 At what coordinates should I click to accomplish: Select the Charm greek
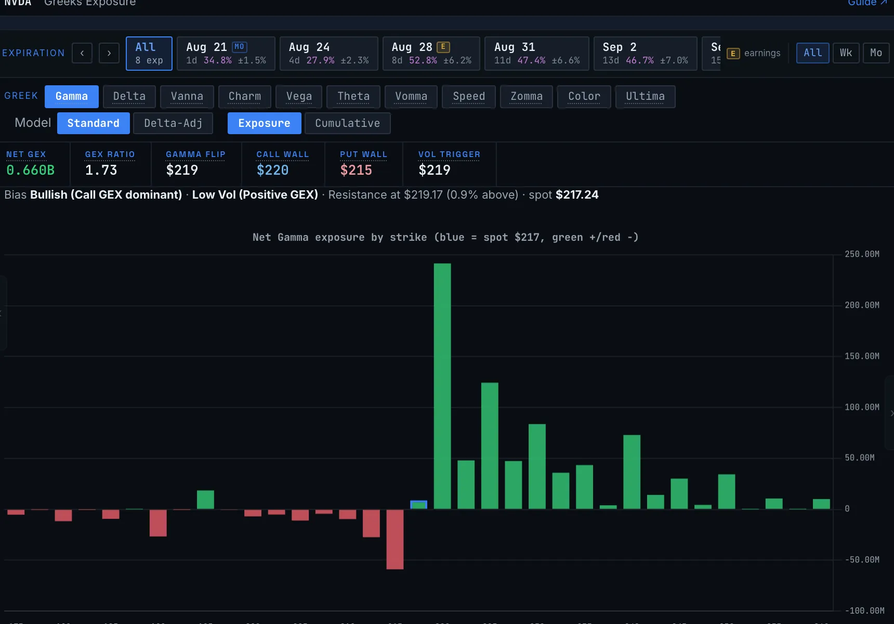(x=245, y=97)
